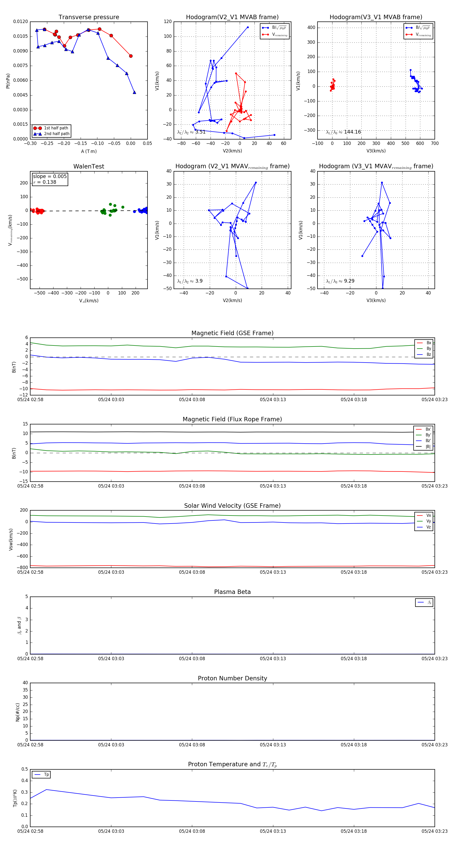This screenshot has width=465, height=854.
Task: Click the "Proton Number Density" title
Action: [x=232, y=678]
